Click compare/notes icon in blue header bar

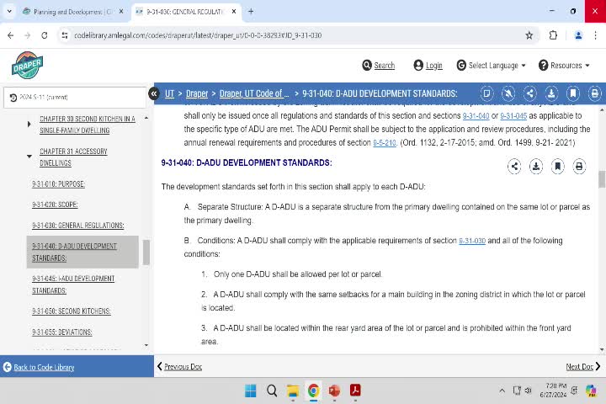tap(486, 93)
